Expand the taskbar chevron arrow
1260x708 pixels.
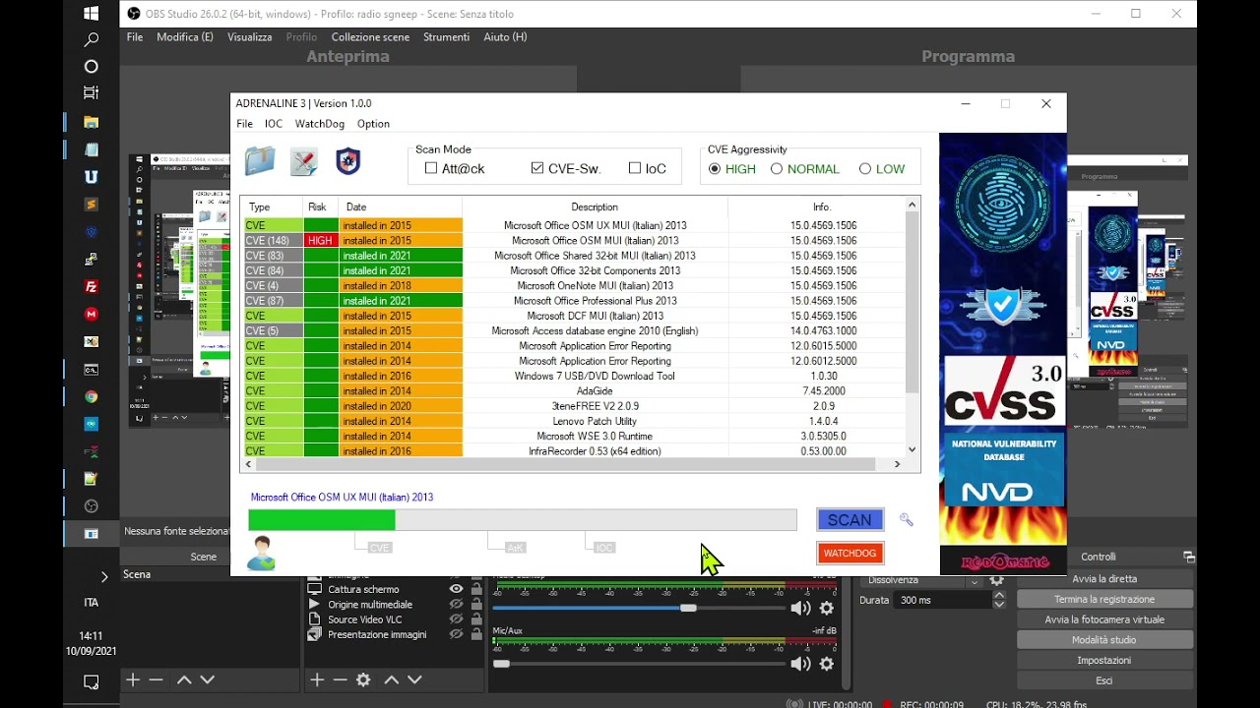(x=104, y=576)
